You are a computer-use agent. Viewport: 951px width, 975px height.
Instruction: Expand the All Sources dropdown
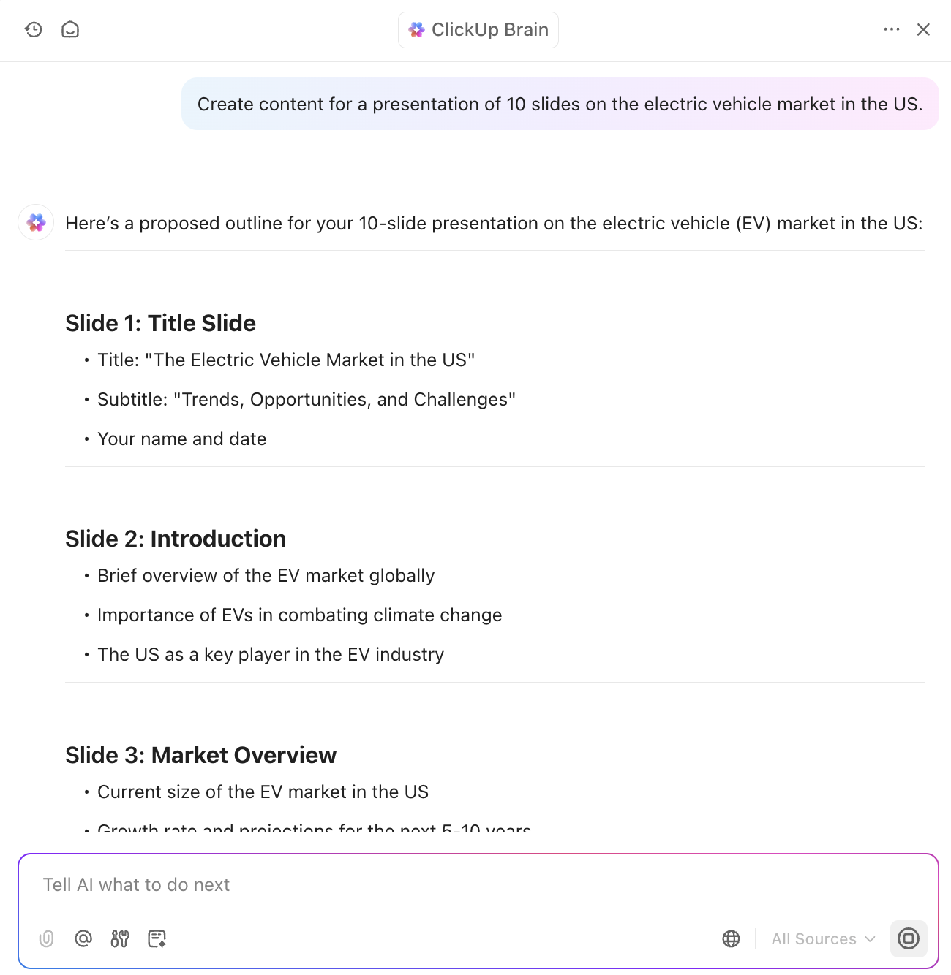pos(823,938)
